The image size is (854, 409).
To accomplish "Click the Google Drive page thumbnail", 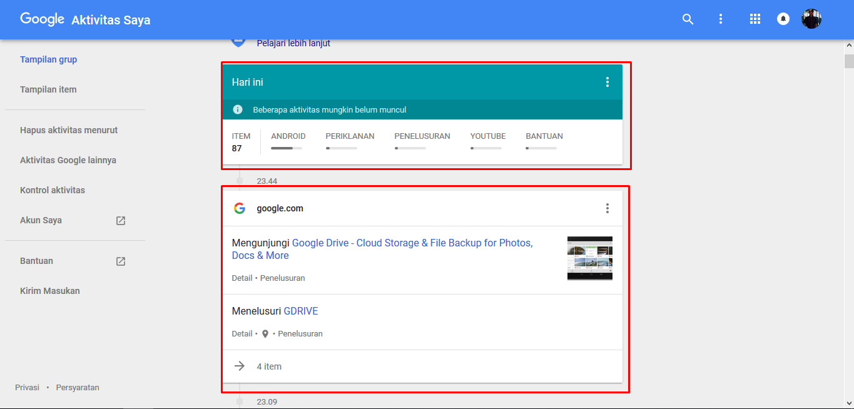I will coord(590,258).
